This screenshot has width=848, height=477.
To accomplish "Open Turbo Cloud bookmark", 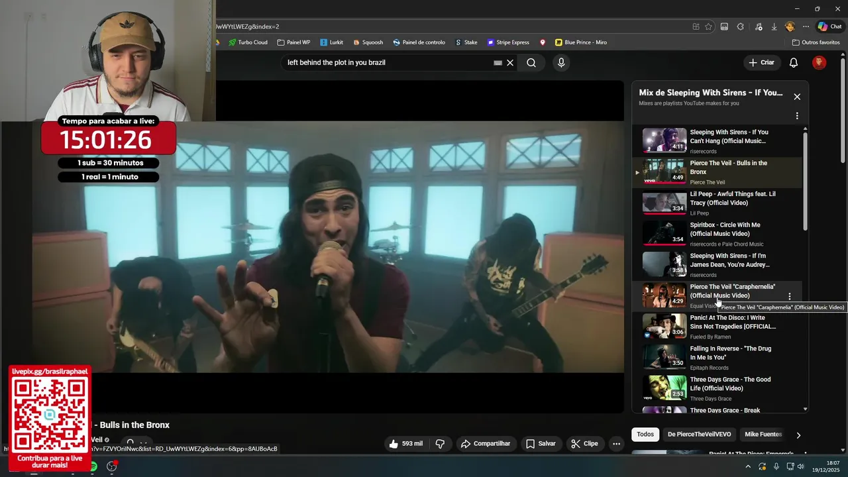I will tap(248, 42).
